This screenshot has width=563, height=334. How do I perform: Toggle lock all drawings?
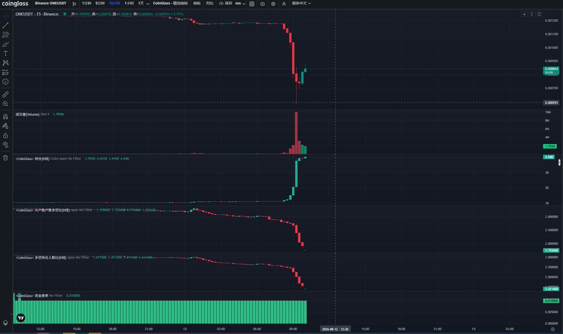click(x=6, y=135)
